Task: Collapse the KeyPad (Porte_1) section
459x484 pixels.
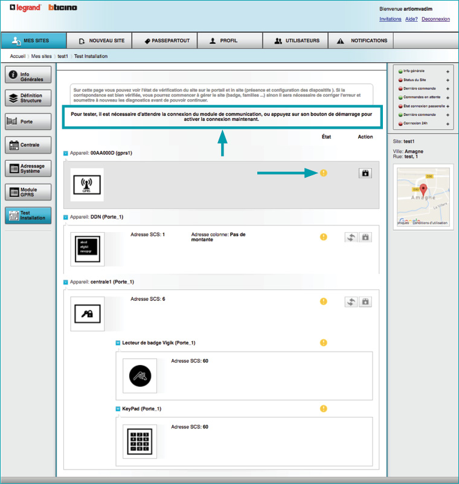Action: (x=118, y=409)
